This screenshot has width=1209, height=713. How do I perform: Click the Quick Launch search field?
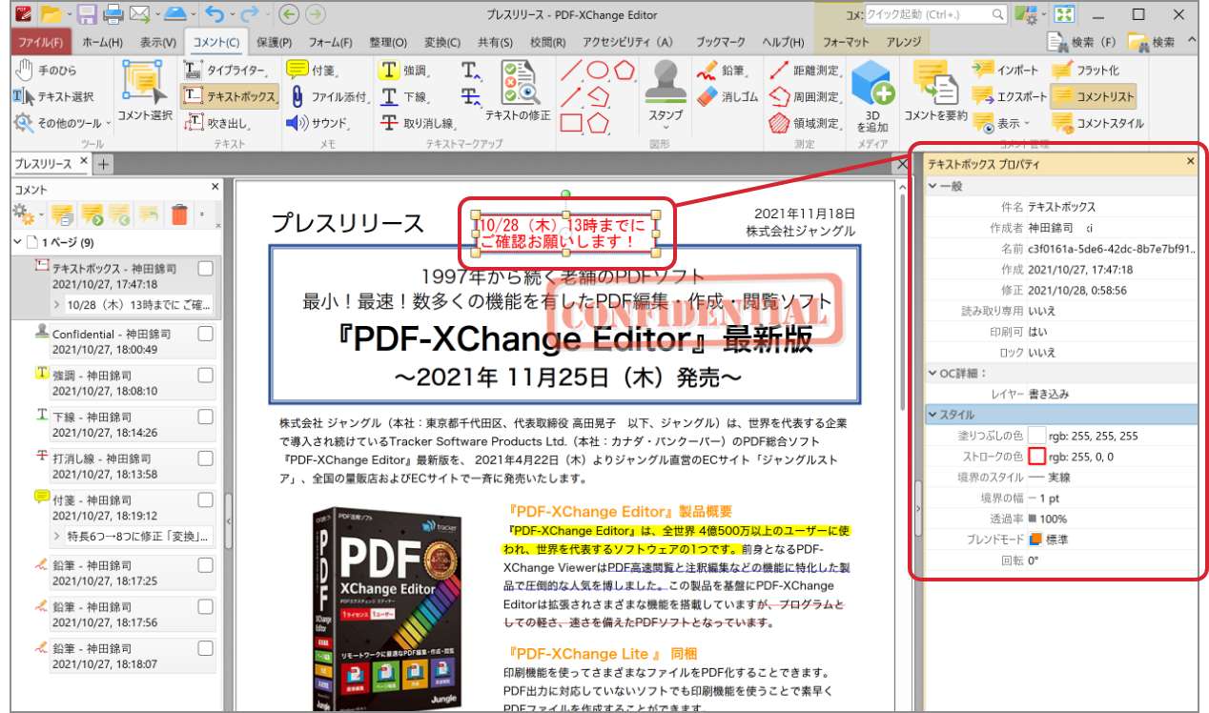click(934, 14)
